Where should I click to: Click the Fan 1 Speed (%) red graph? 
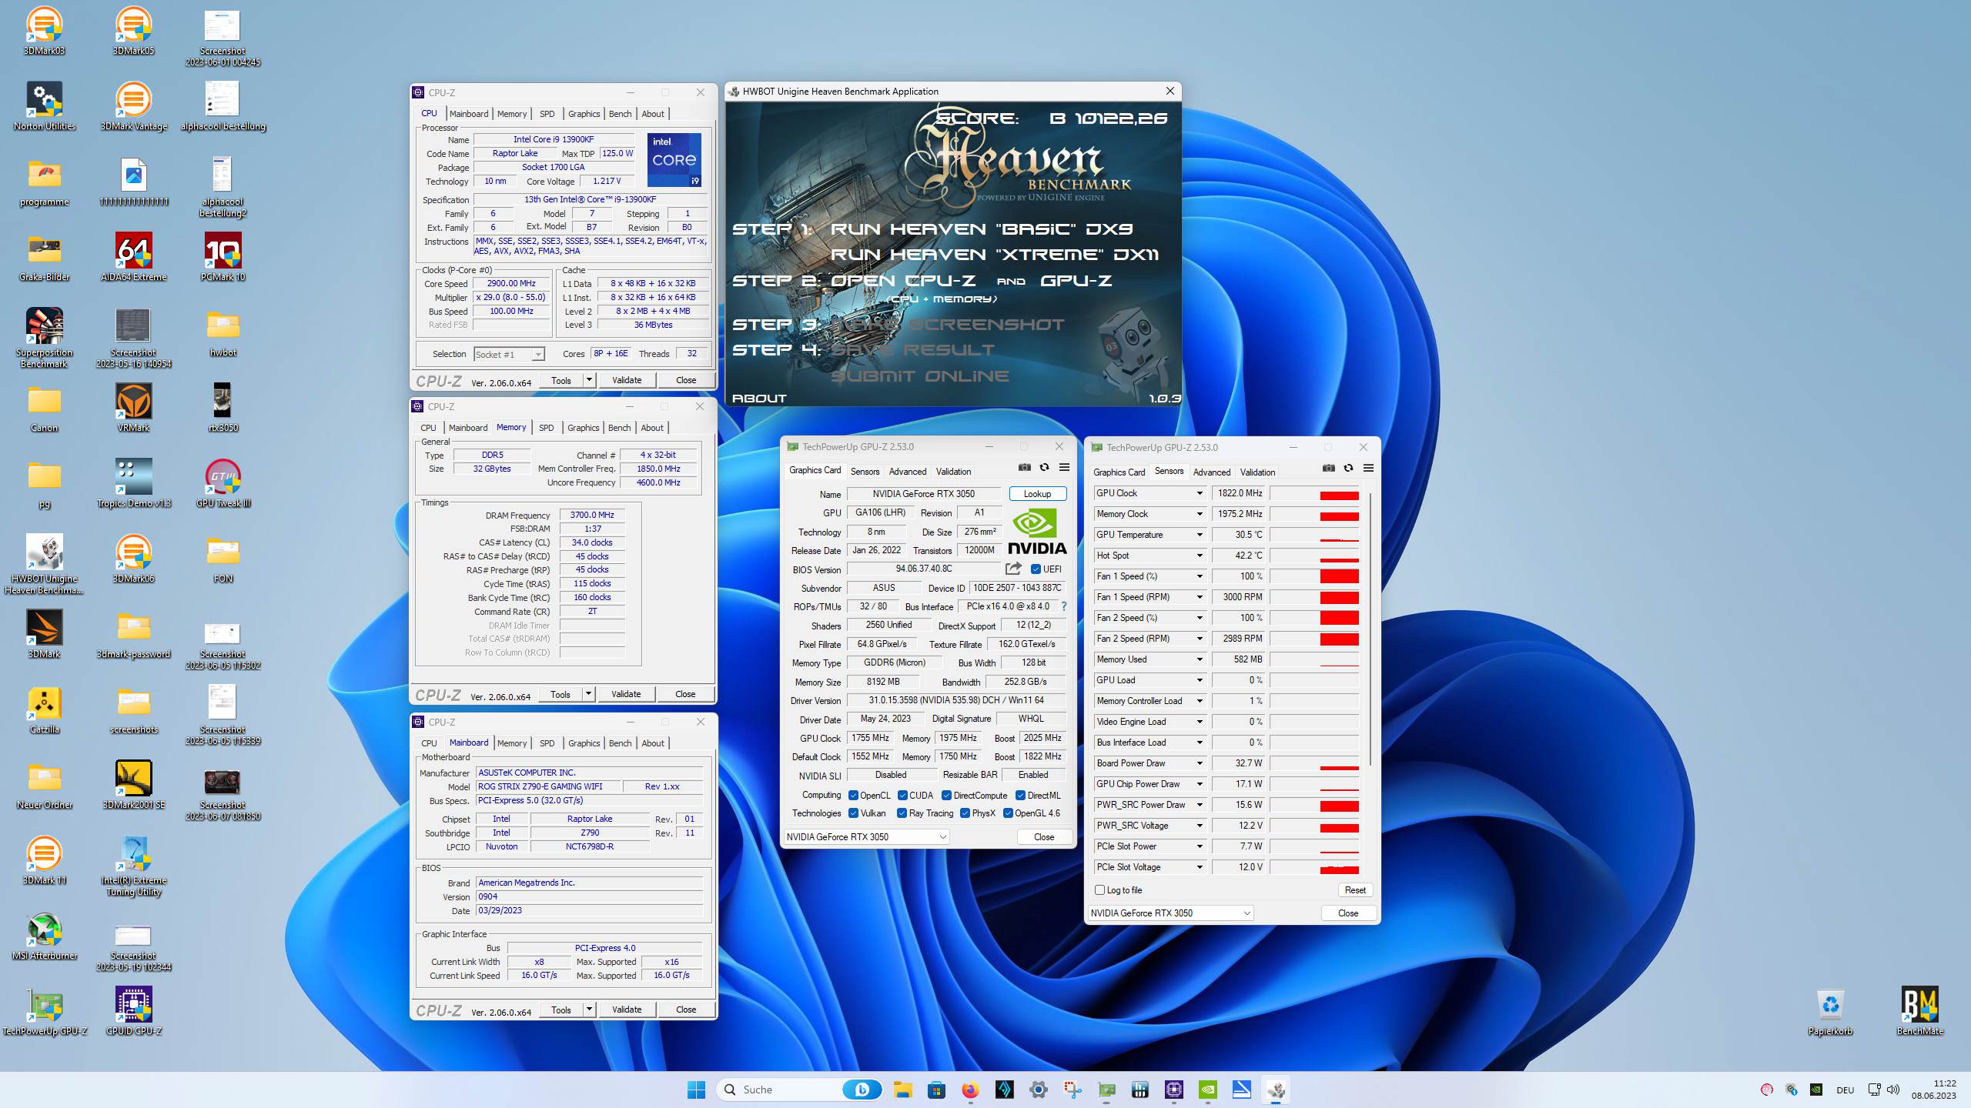[x=1314, y=576]
